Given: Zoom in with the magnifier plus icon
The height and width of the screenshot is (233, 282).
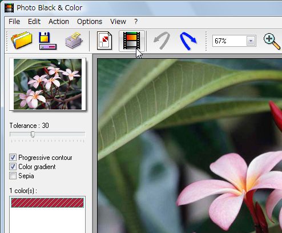Looking at the screenshot, I should point(272,41).
